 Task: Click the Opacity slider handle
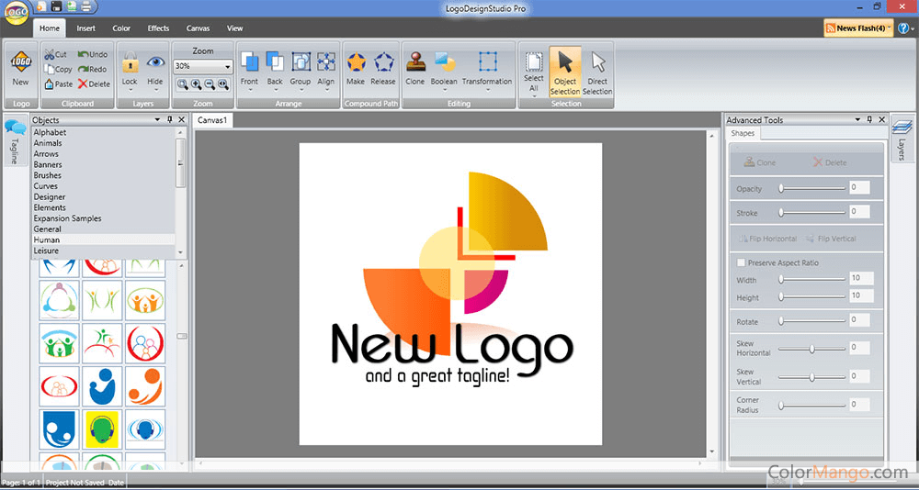click(x=780, y=188)
